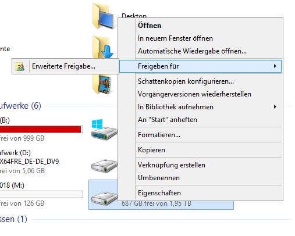The image size is (295, 236).
Task: Collapse the Laufwerke (6) group header
Action: (x=20, y=106)
